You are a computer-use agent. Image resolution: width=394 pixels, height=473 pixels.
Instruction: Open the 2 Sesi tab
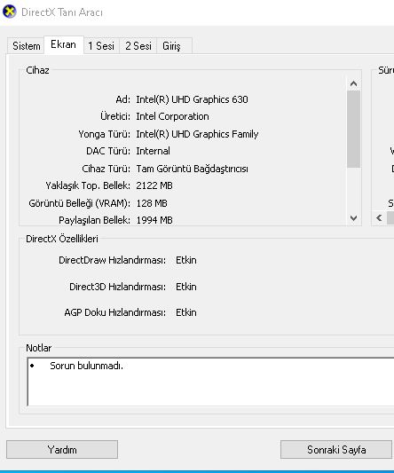(x=138, y=46)
